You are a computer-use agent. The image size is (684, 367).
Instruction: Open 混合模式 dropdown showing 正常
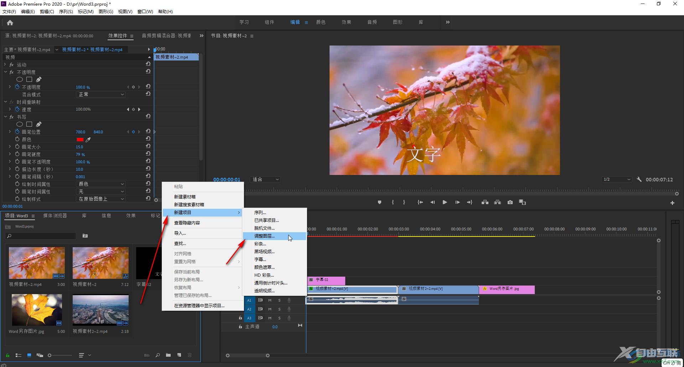(101, 95)
